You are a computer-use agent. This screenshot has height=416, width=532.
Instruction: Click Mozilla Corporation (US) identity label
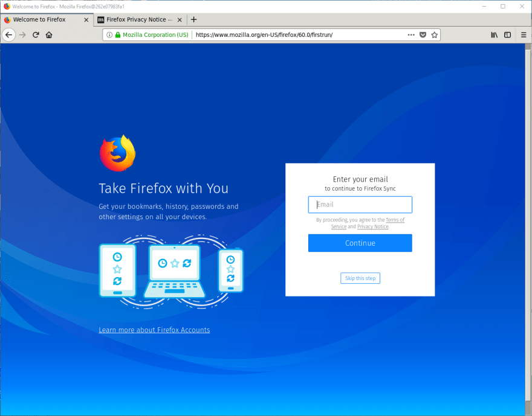coord(155,34)
